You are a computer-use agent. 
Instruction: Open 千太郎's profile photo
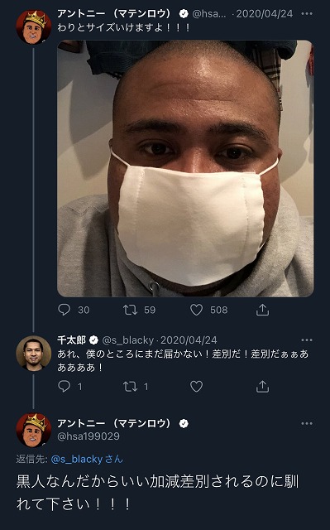tap(34, 354)
